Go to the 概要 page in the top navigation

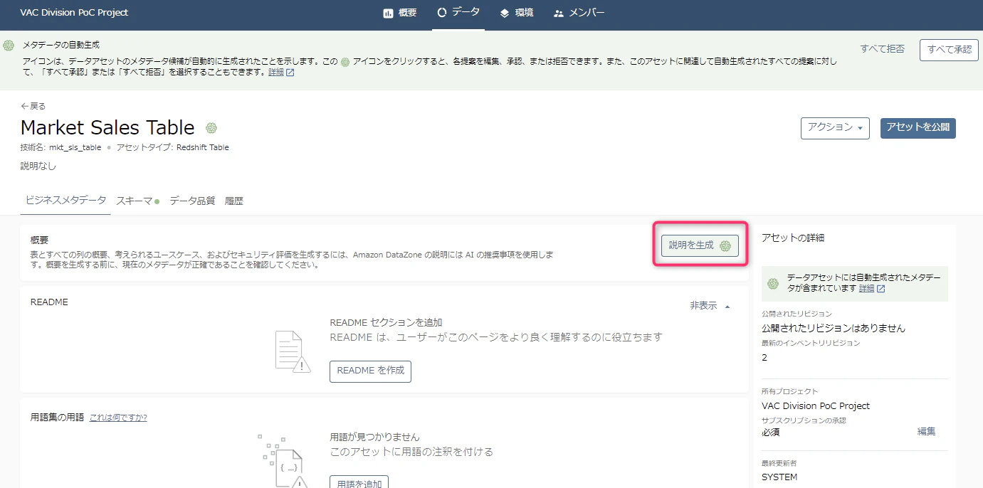[400, 13]
